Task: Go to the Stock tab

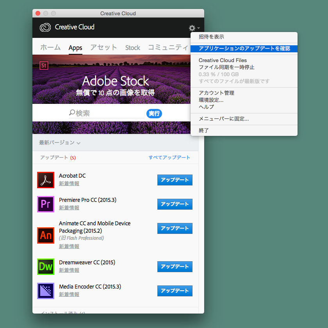Action: 133,48
